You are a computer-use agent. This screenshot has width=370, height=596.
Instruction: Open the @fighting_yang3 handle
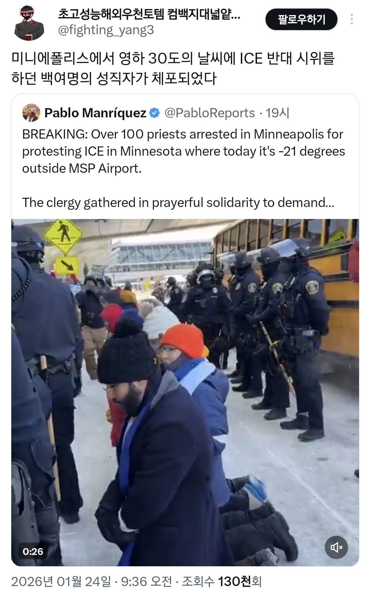pos(106,30)
